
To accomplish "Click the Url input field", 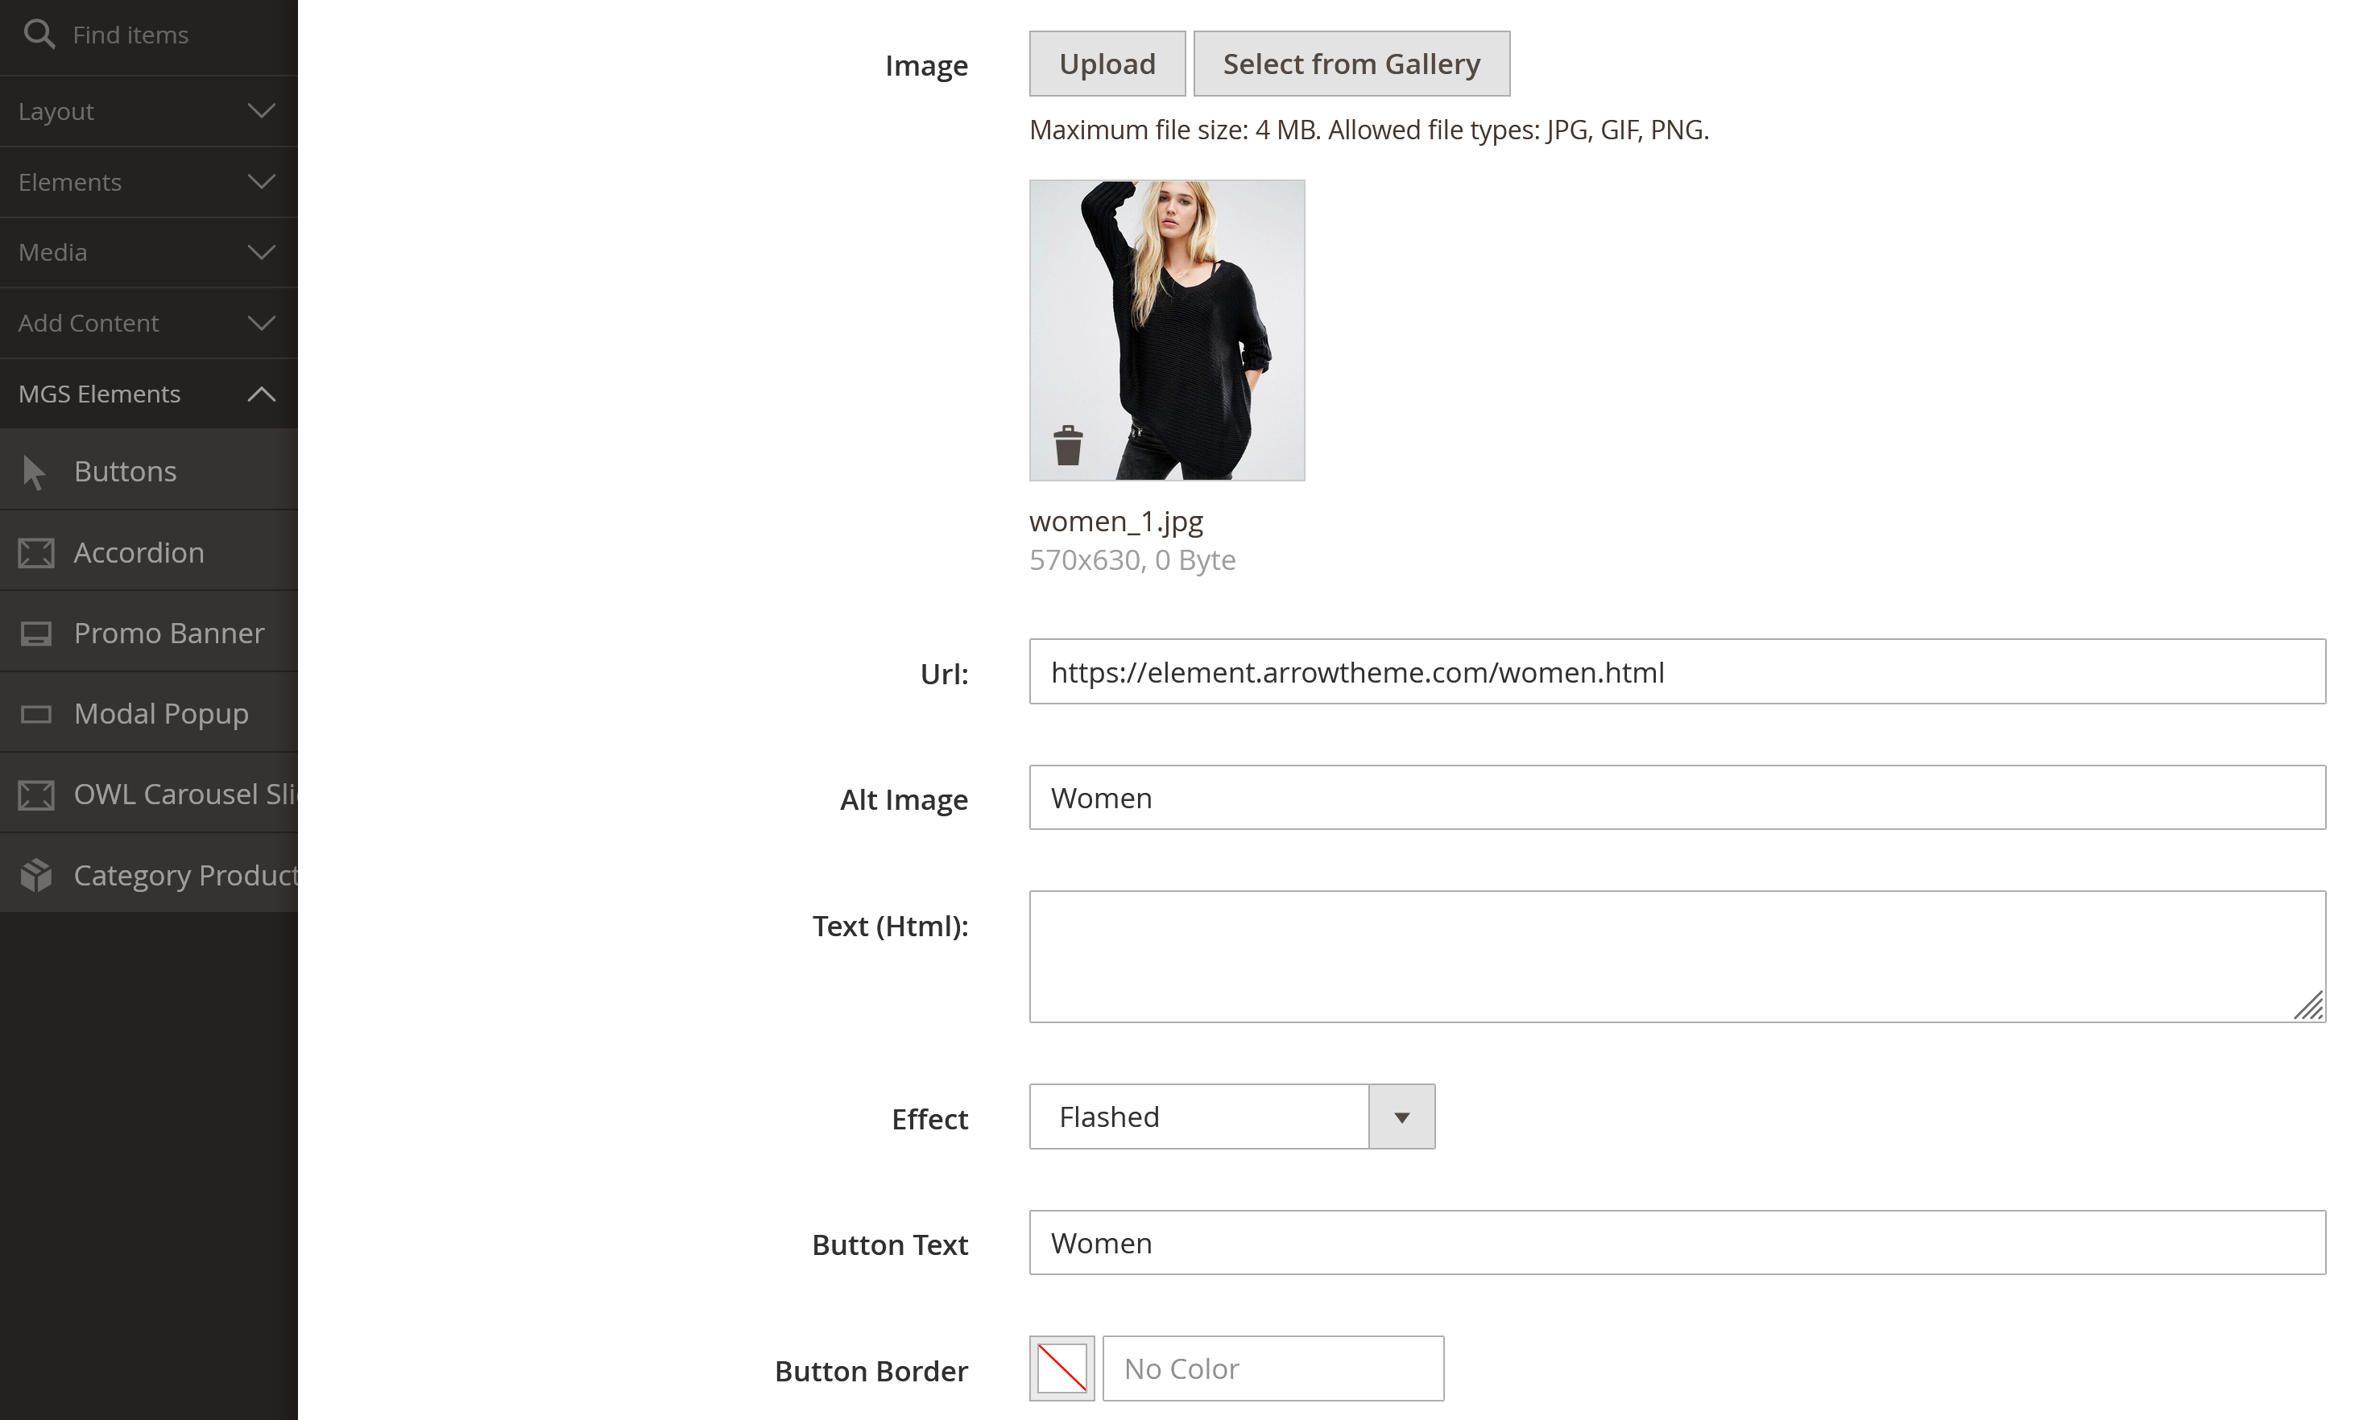I will click(1676, 671).
